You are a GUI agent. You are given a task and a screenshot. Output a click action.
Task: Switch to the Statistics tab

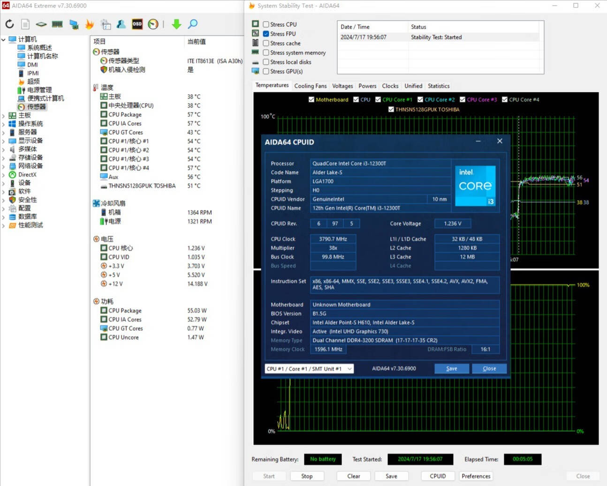tap(439, 86)
